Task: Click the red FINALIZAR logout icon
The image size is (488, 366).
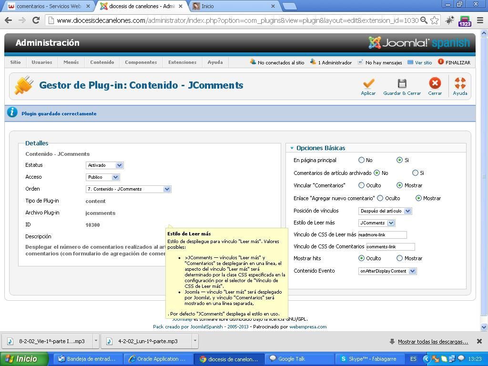Action: tap(441, 61)
